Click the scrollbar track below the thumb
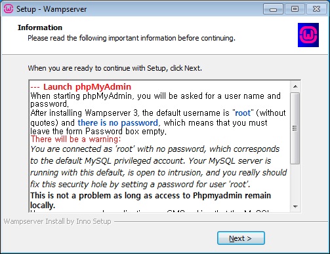 (x=295, y=183)
